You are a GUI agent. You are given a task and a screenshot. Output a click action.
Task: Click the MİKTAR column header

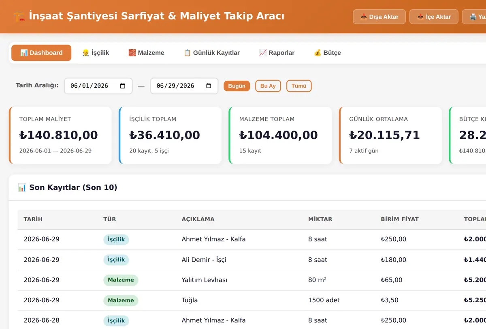coord(320,219)
